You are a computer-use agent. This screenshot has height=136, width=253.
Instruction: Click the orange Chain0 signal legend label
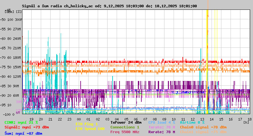(x=203, y=127)
